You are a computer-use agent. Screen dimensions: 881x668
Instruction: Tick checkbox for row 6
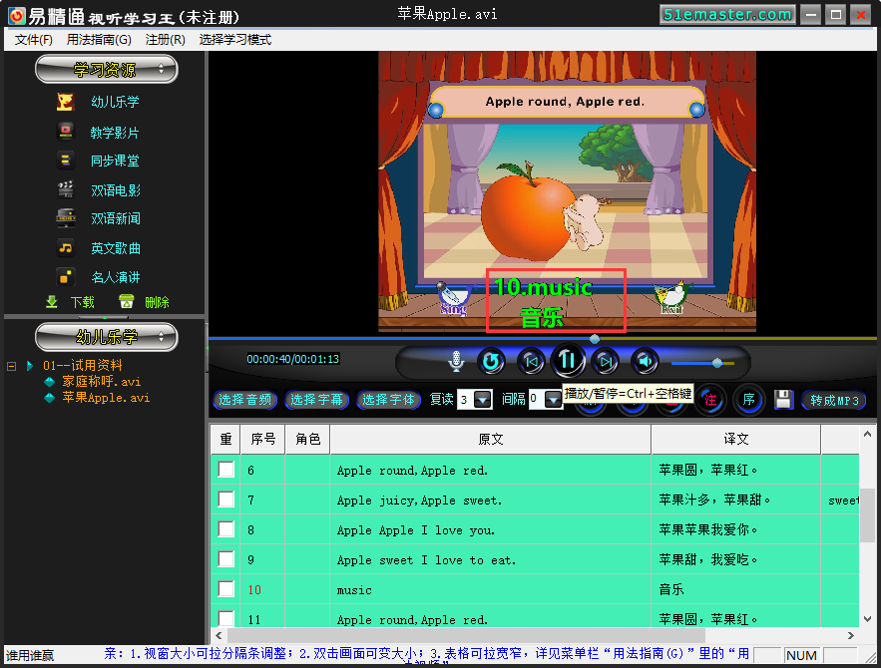(225, 470)
